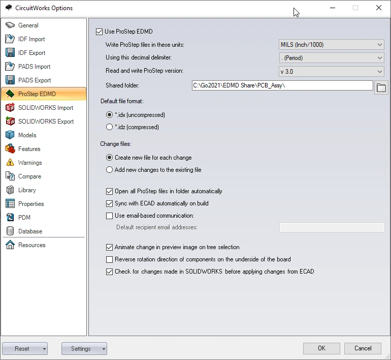Image resolution: width=391 pixels, height=360 pixels.
Task: Open the ProStep units dropdown
Action: click(332, 45)
